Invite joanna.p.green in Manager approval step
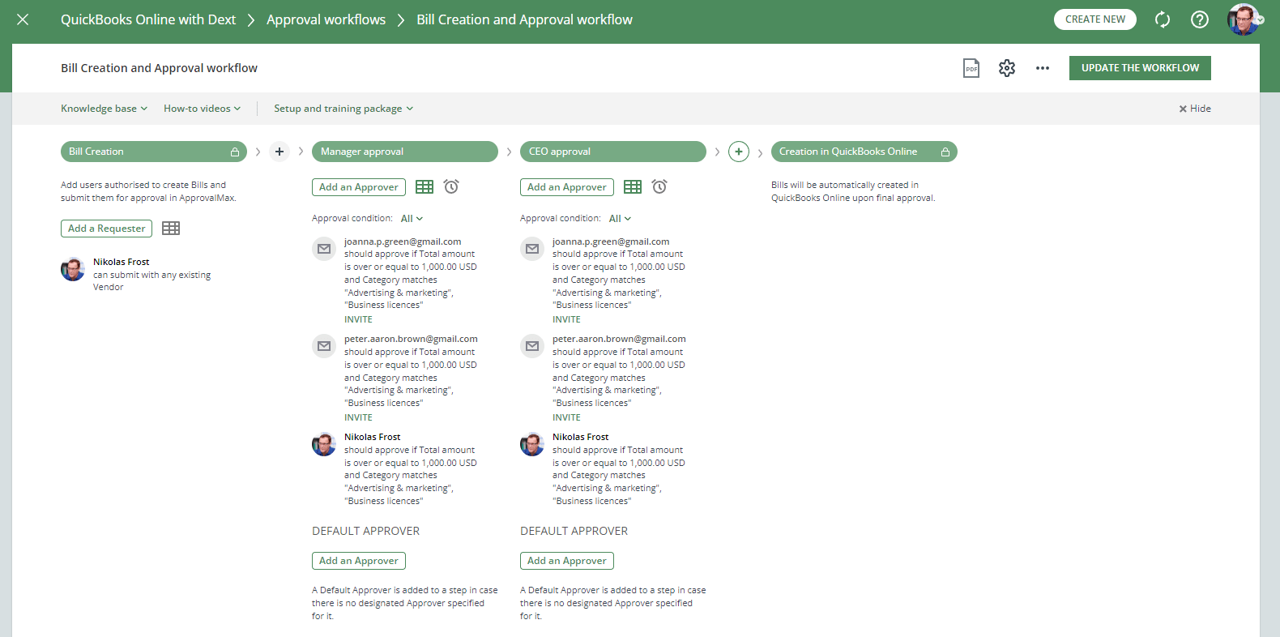This screenshot has height=637, width=1280. click(x=358, y=320)
